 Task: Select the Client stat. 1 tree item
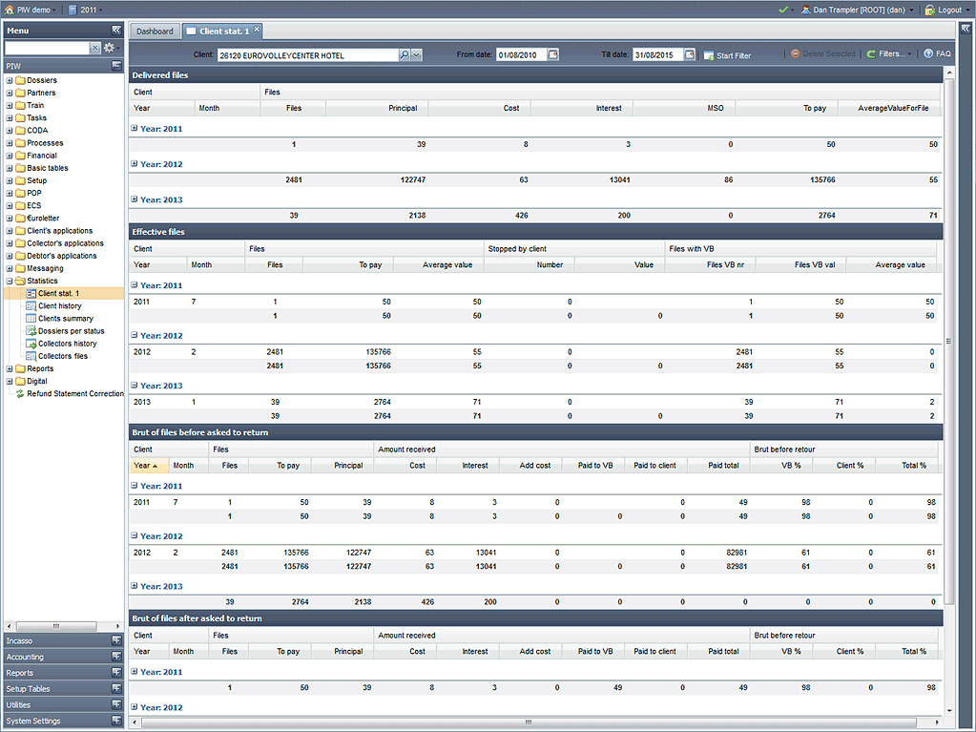tap(58, 293)
